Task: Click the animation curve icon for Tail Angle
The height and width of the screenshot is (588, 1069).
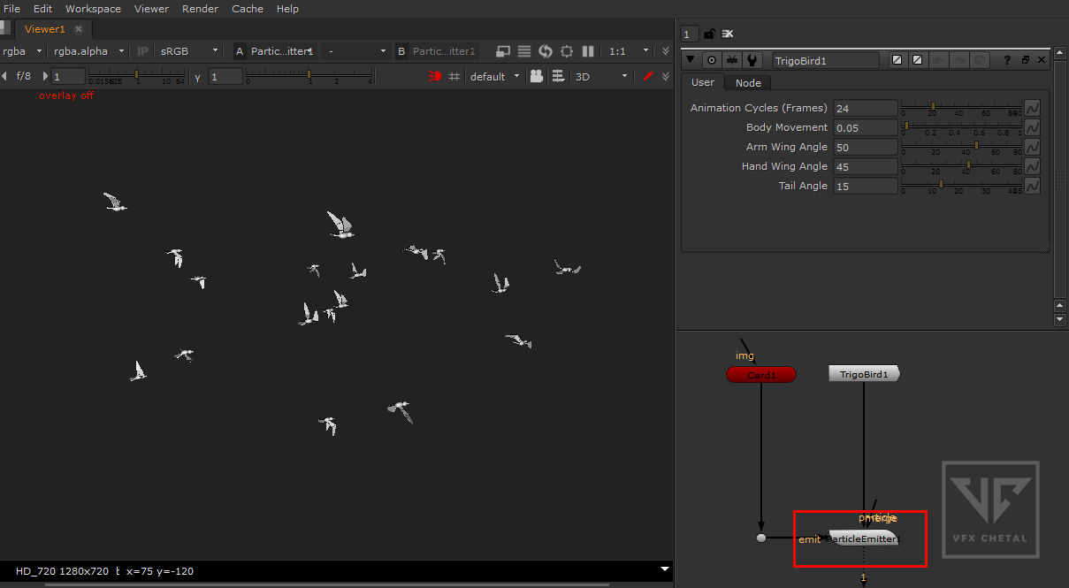Action: [x=1032, y=186]
